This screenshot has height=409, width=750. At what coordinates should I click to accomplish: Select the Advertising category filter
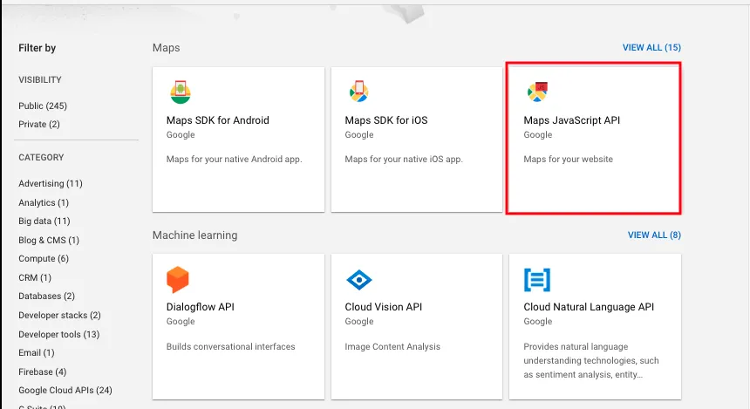pyautogui.click(x=51, y=183)
